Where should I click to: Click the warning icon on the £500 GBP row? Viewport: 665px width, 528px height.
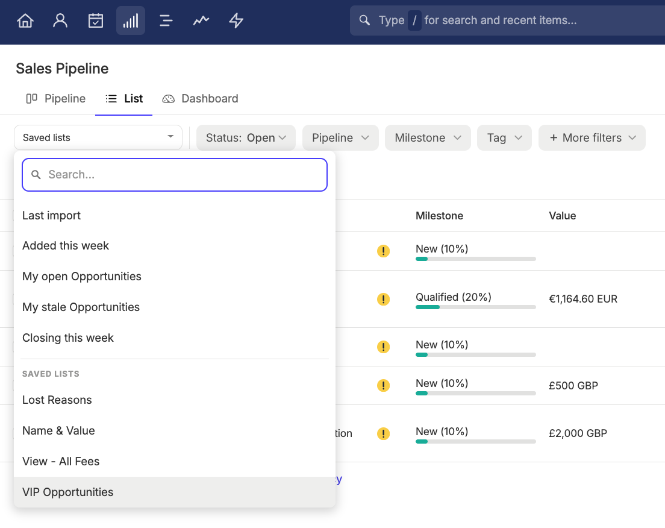[x=383, y=385]
